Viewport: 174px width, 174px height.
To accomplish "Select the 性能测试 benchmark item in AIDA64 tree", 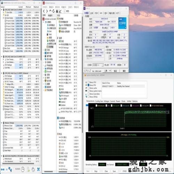I will [x=49, y=90].
